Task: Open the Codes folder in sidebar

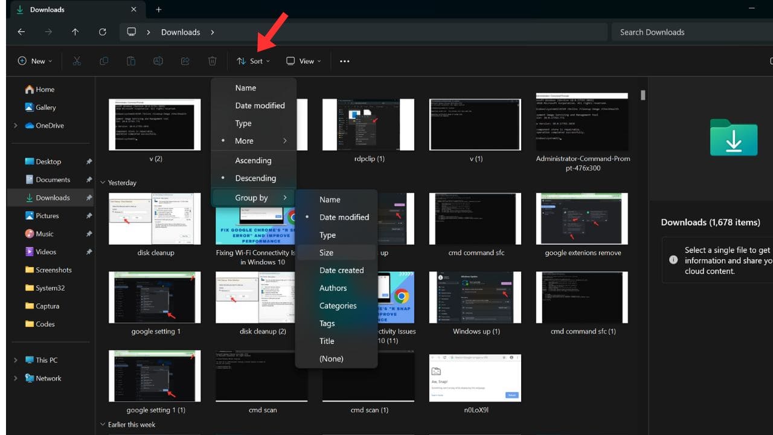Action: 40,324
